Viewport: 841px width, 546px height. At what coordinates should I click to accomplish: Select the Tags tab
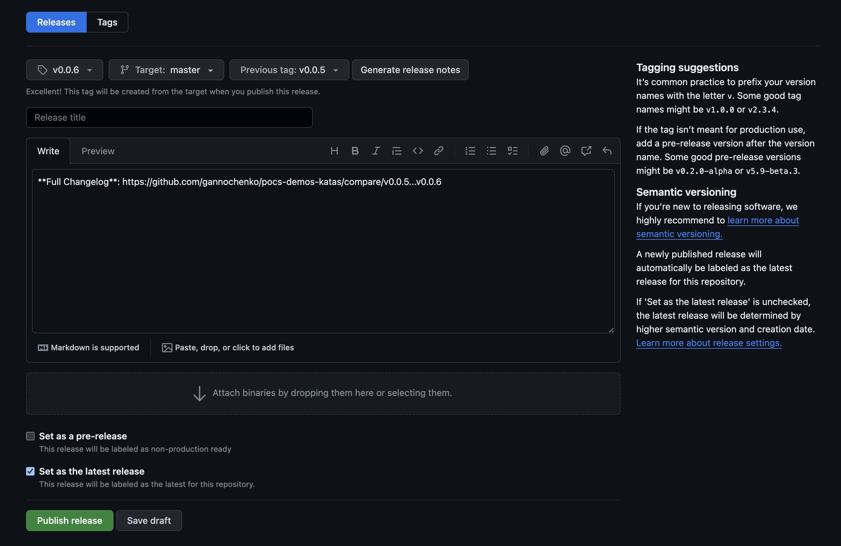(x=107, y=22)
